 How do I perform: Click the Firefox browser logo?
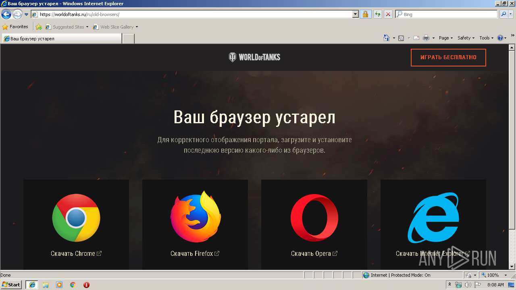(195, 216)
